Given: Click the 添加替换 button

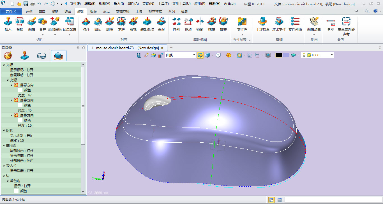Looking at the screenshot, I should [x=55, y=24].
